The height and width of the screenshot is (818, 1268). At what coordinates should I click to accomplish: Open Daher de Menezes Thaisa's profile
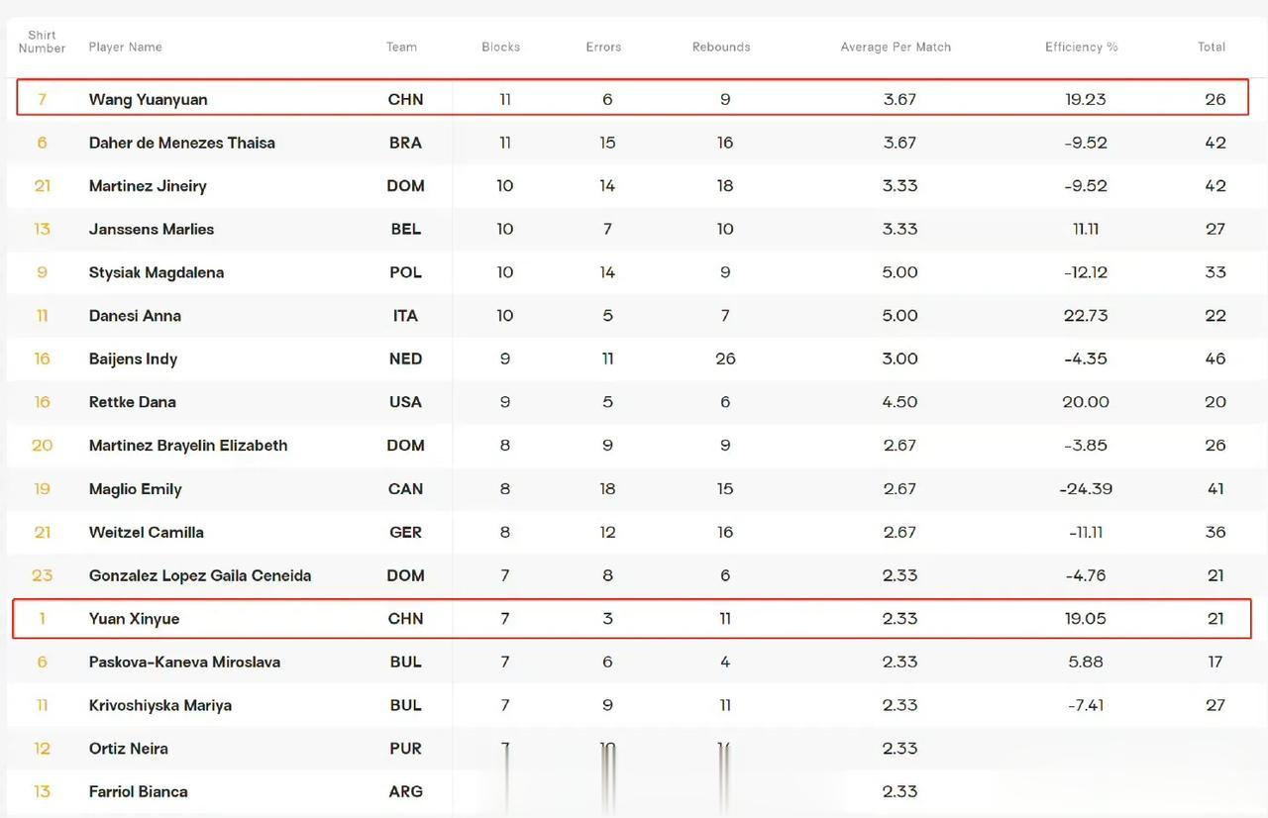[x=181, y=143]
